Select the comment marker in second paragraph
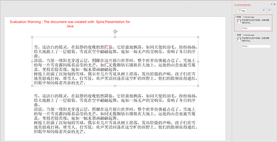 pyautogui.click(x=107, y=65)
